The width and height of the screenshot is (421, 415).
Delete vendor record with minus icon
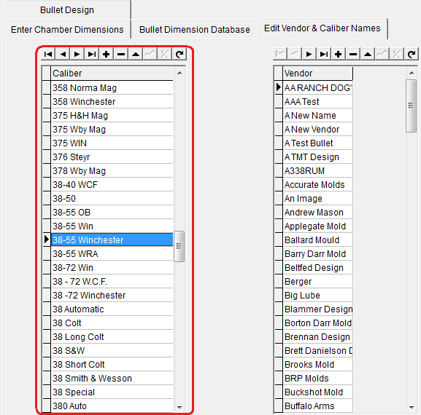pos(353,54)
